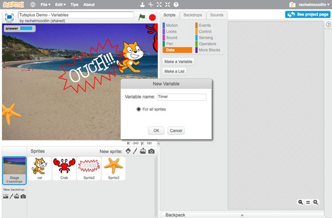332x218 pixels.
Task: Open the rachelmccollin account dropdown
Action: coord(314,4)
